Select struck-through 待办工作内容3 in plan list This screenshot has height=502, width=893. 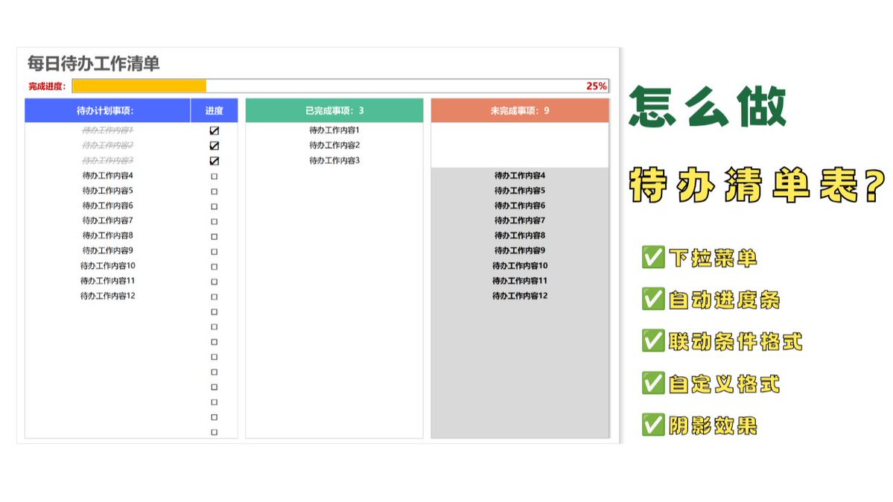click(x=108, y=161)
